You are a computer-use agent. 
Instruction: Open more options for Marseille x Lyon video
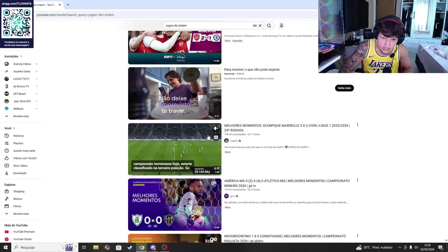[x=357, y=125]
